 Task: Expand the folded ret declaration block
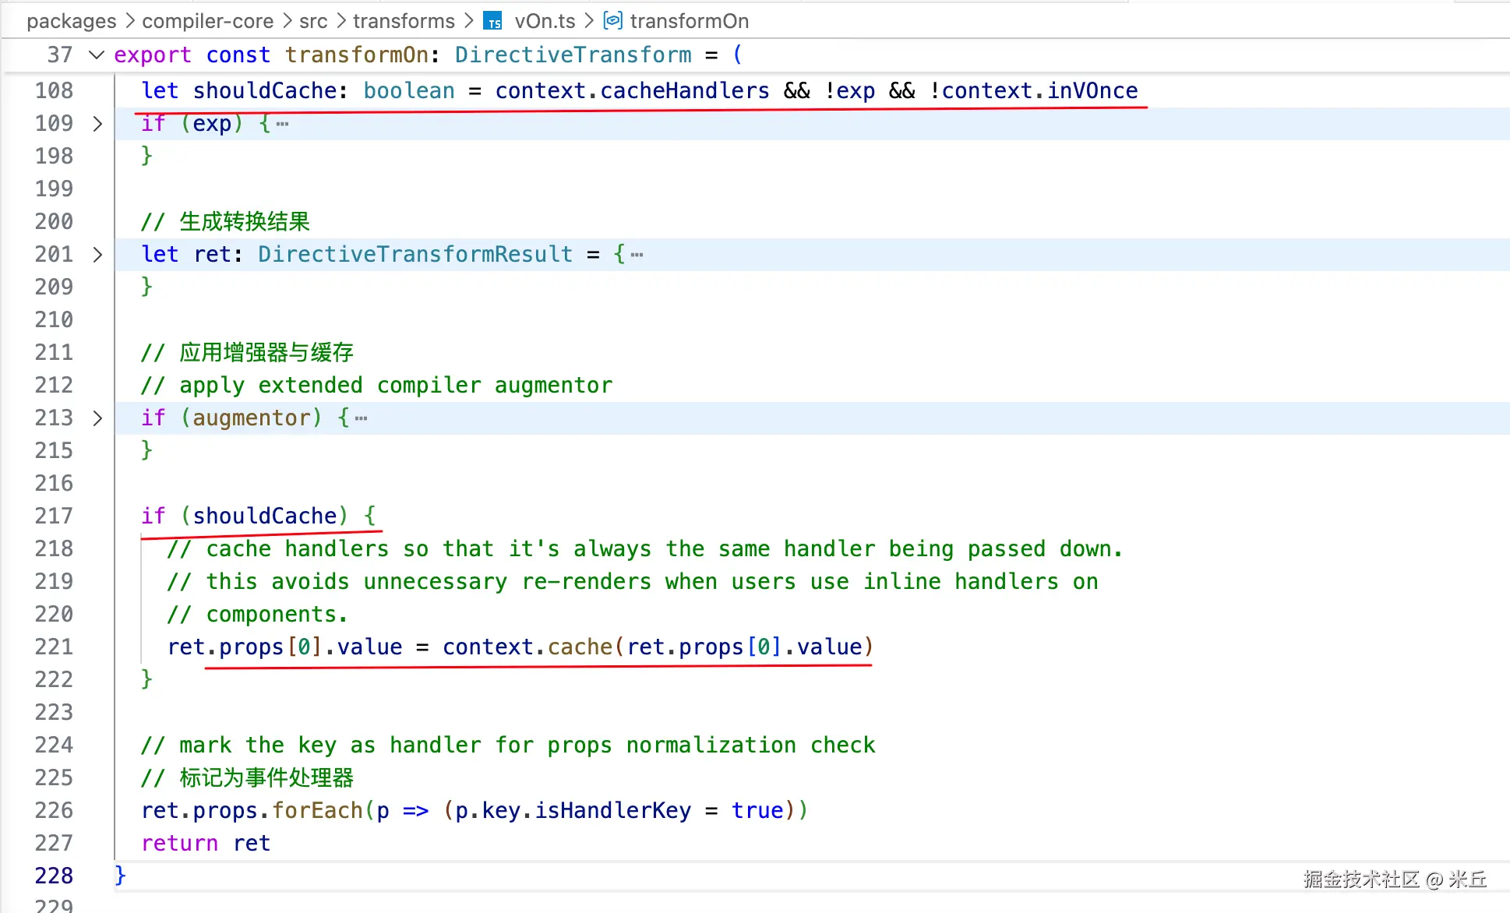tap(97, 255)
